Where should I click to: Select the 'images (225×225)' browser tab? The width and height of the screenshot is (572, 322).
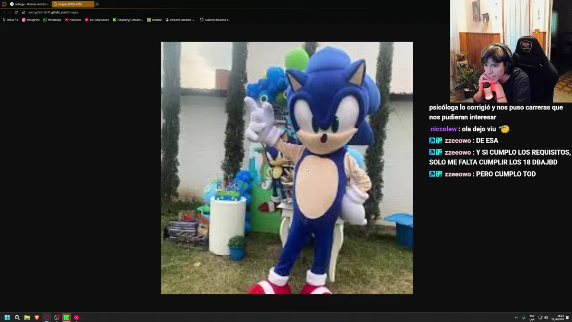[x=72, y=4]
